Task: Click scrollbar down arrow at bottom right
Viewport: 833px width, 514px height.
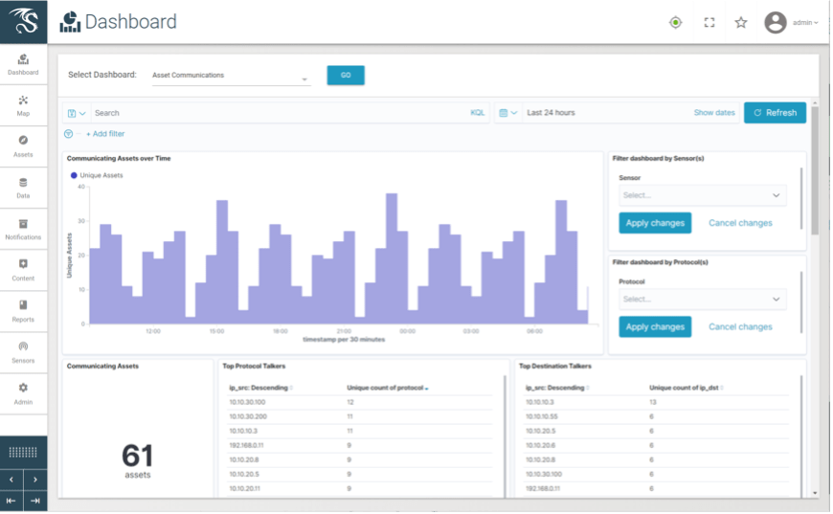Action: pyautogui.click(x=815, y=493)
